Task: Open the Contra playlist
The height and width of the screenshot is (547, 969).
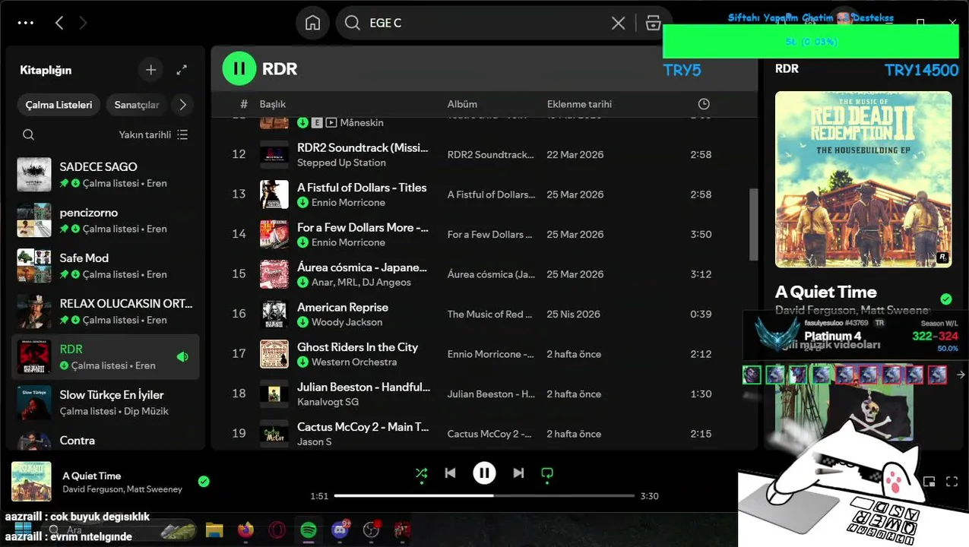Action: click(x=106, y=441)
